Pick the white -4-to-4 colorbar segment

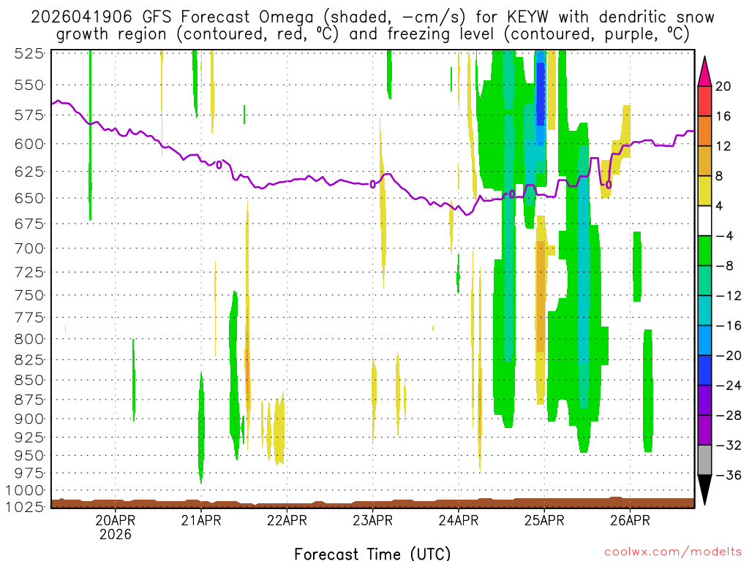pos(704,221)
